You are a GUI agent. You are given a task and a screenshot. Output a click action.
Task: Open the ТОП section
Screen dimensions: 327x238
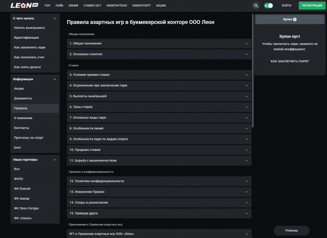(x=47, y=6)
